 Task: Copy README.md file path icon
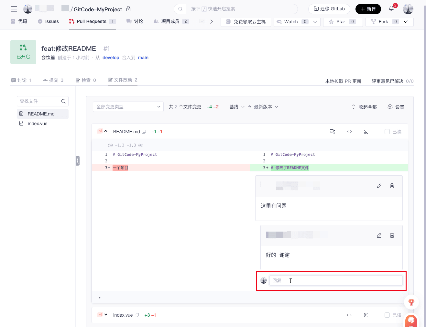click(144, 132)
